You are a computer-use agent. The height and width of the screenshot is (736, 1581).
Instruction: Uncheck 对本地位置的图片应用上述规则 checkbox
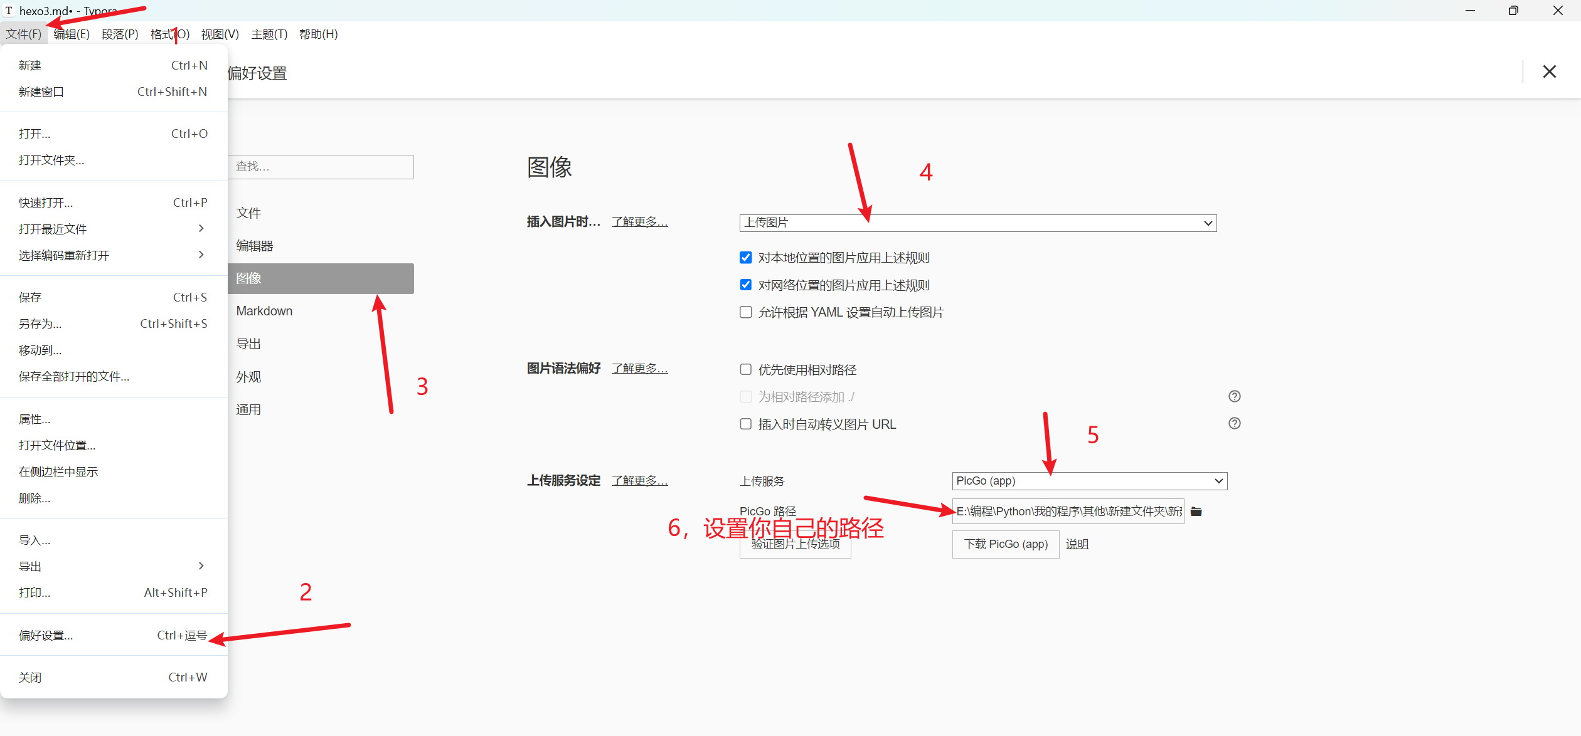tap(745, 258)
